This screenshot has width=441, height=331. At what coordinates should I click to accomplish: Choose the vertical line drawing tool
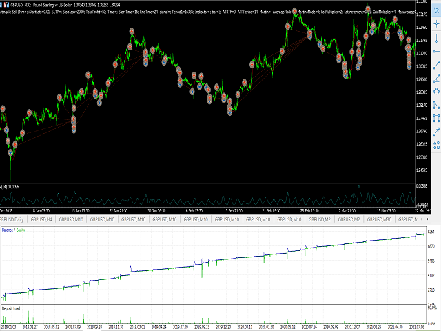click(x=436, y=38)
